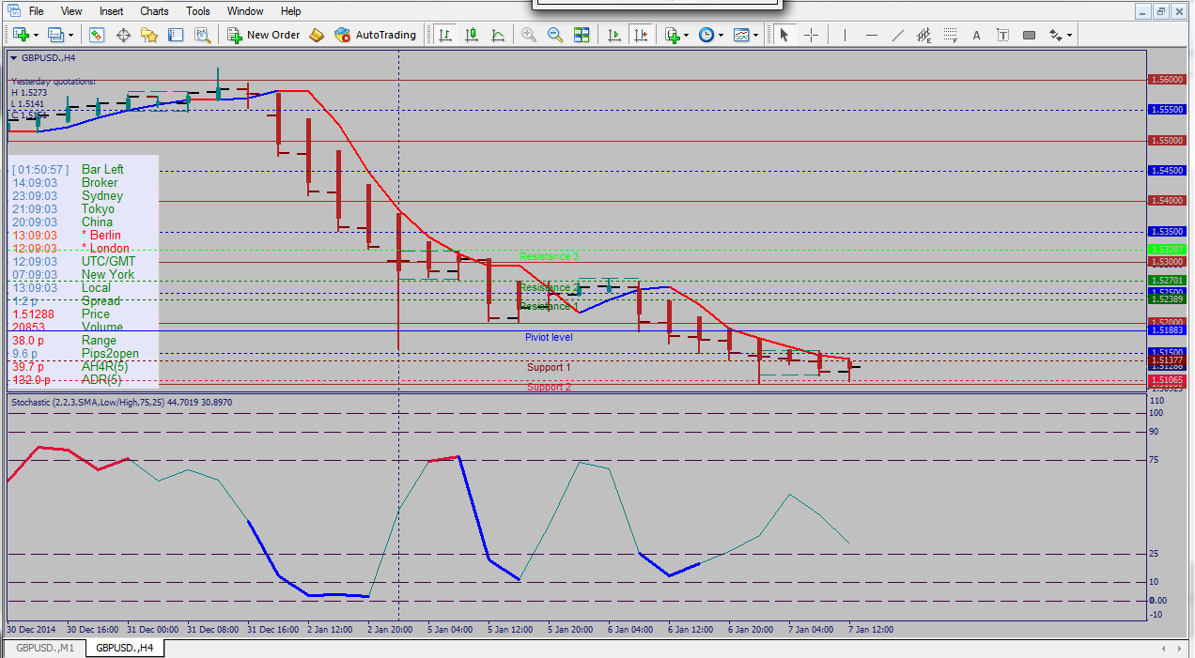Toggle the AutoTrading button

[376, 35]
